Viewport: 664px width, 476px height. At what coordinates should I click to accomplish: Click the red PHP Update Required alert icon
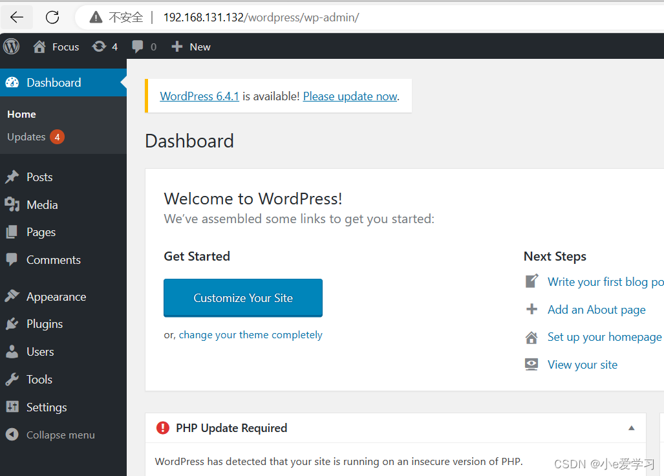(x=163, y=428)
